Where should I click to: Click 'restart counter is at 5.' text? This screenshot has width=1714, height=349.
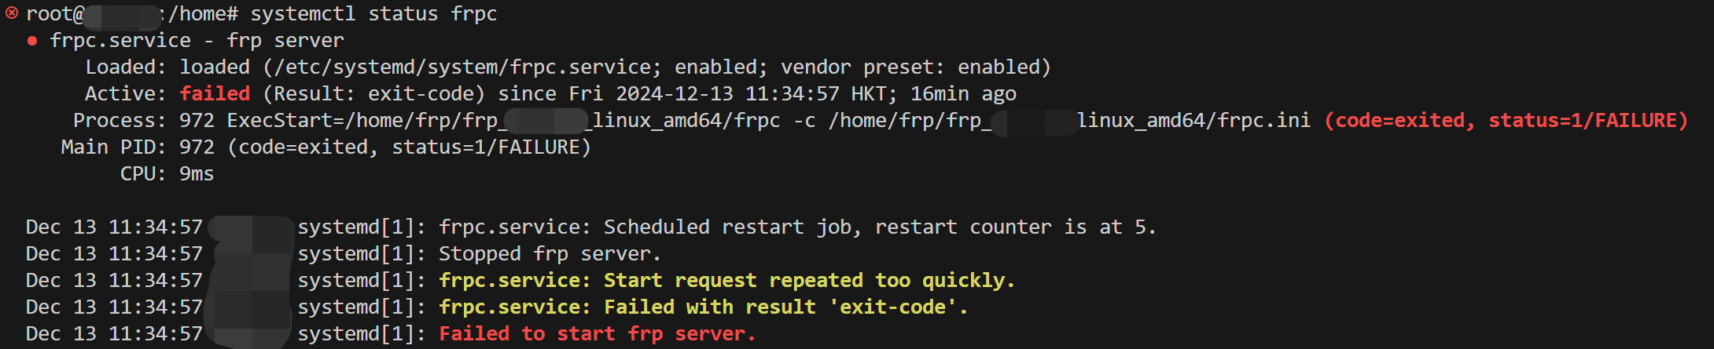[1015, 227]
